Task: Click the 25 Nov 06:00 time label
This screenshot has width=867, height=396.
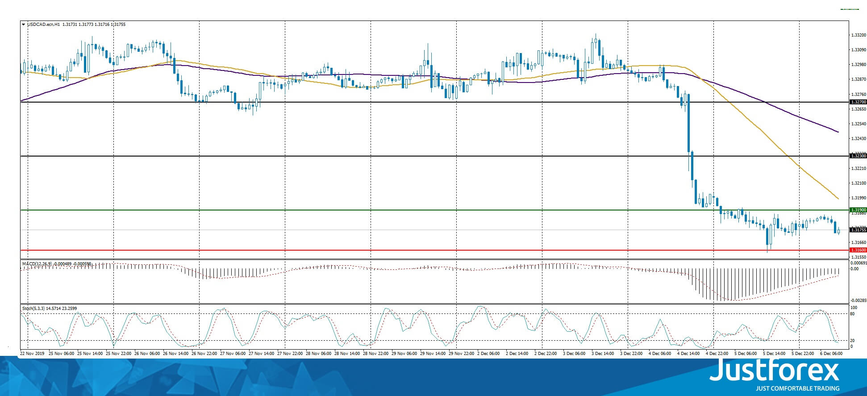Action: (61, 353)
